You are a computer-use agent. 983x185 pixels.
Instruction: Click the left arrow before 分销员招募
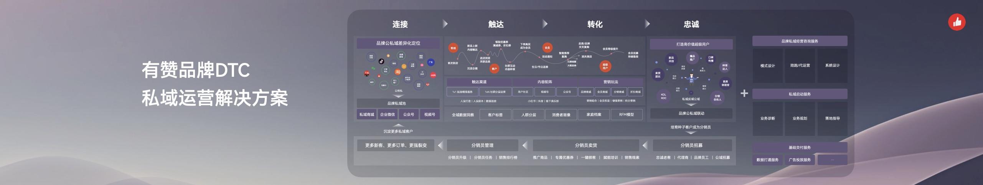[645, 145]
